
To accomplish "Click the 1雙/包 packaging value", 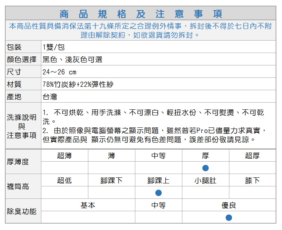I will tap(54, 47).
